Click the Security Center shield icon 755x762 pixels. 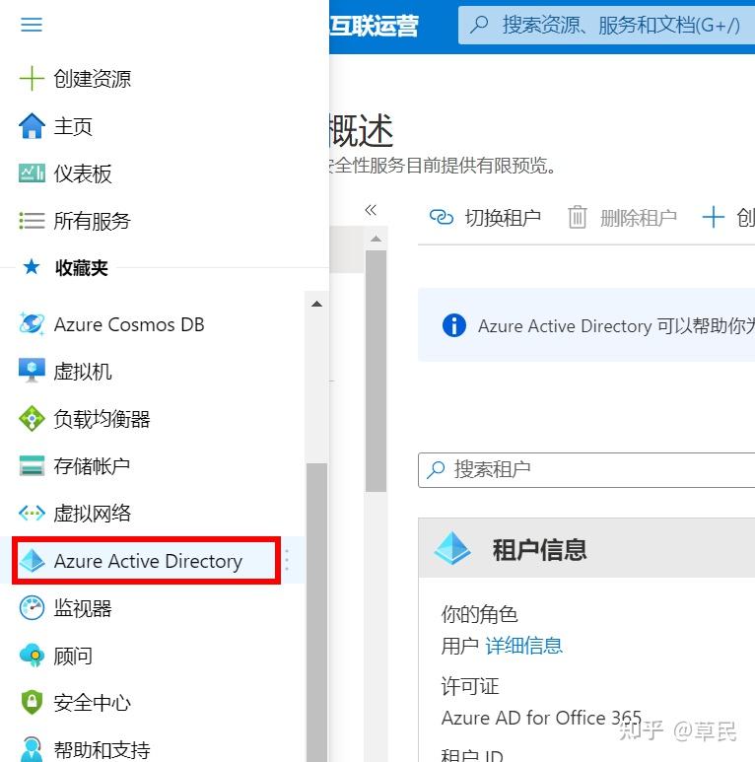[32, 702]
